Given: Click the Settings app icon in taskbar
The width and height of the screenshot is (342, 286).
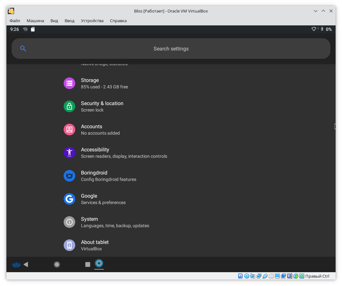Looking at the screenshot, I should pyautogui.click(x=99, y=264).
